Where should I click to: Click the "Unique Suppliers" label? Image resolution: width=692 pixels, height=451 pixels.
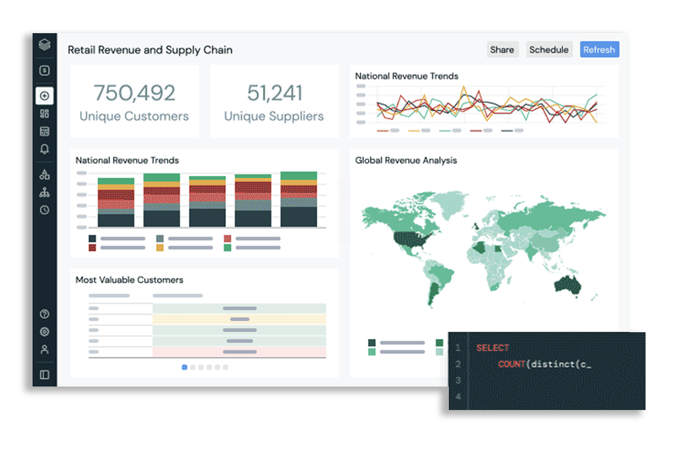(274, 116)
